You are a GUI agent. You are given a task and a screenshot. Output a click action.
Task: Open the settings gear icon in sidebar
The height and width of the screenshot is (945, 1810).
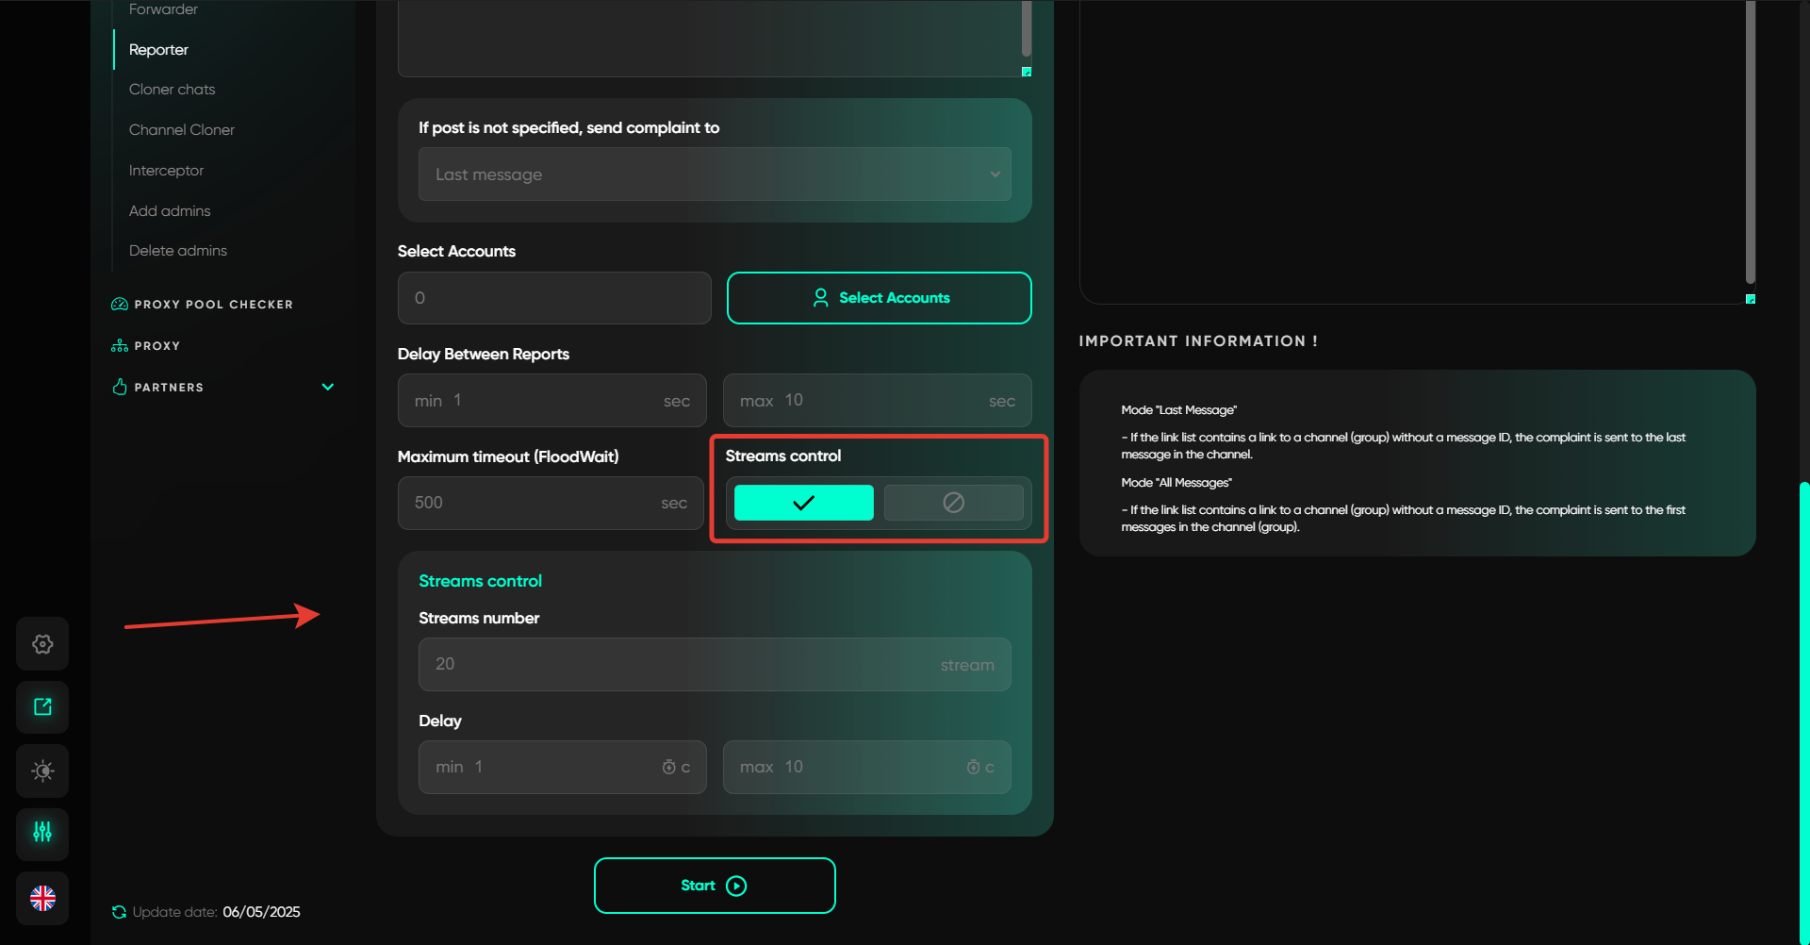pos(42,644)
